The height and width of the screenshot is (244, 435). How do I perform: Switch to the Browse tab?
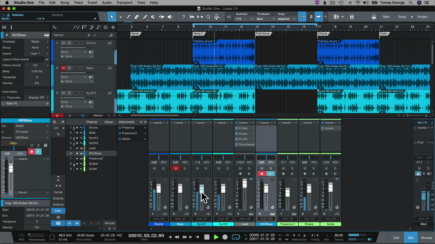[x=426, y=238]
